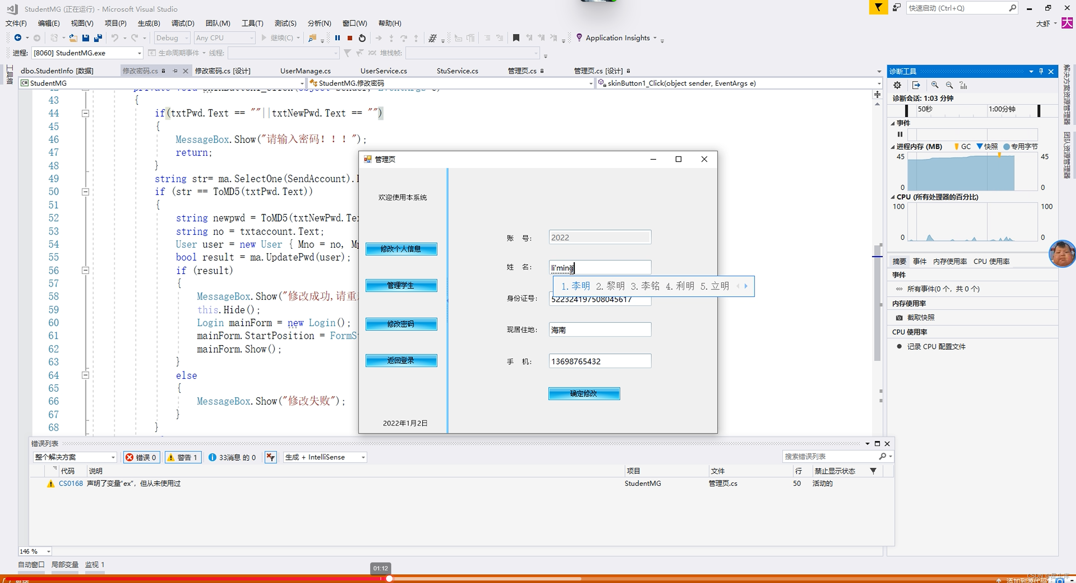This screenshot has height=583, width=1076.
Task: Select 管理学生 button in the sidebar
Action: point(401,285)
